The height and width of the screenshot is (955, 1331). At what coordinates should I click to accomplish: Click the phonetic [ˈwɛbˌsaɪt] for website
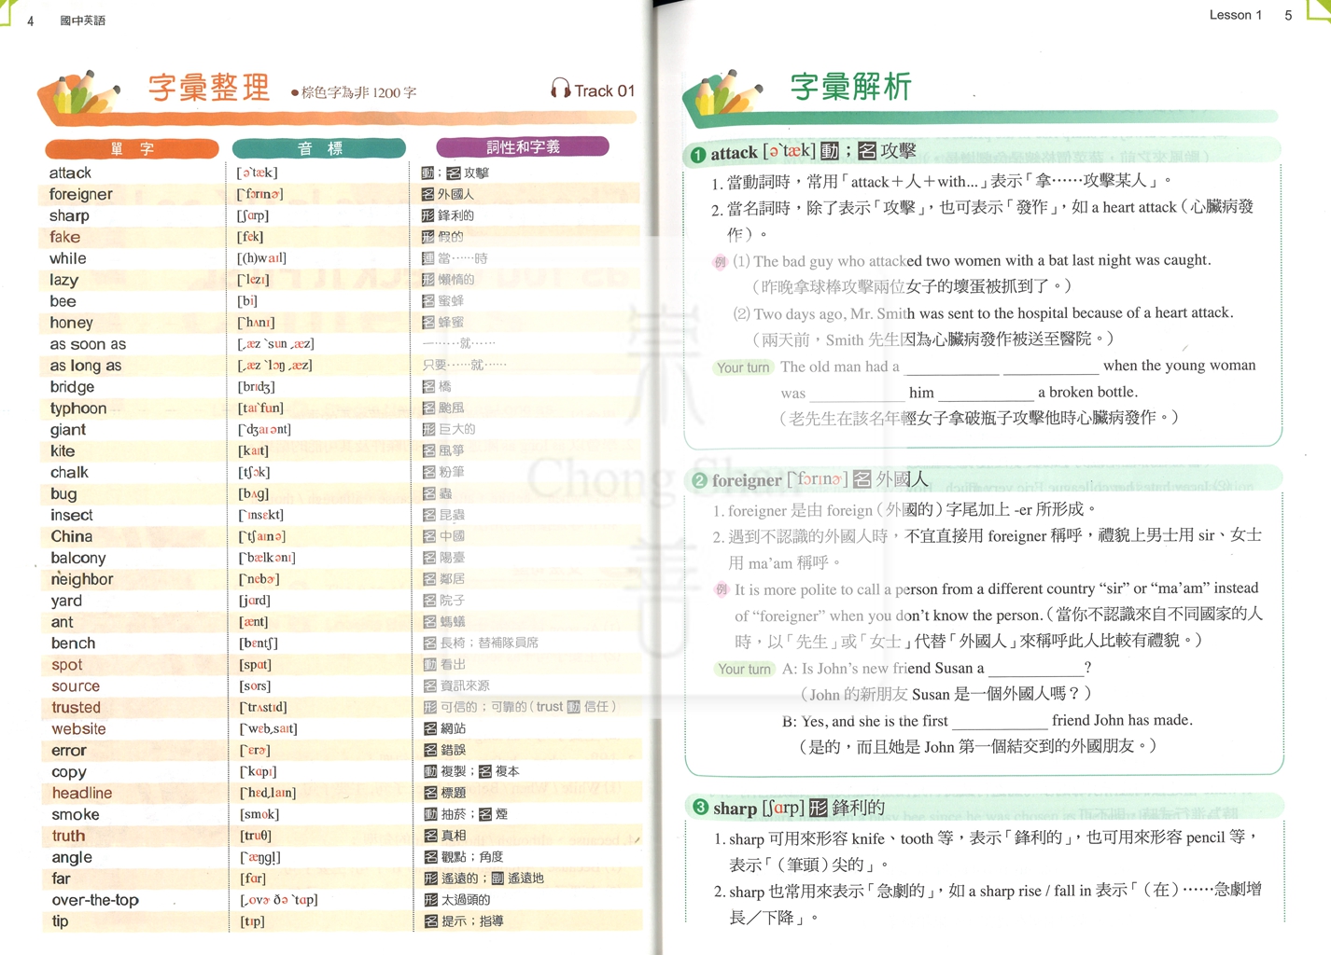[x=269, y=729]
